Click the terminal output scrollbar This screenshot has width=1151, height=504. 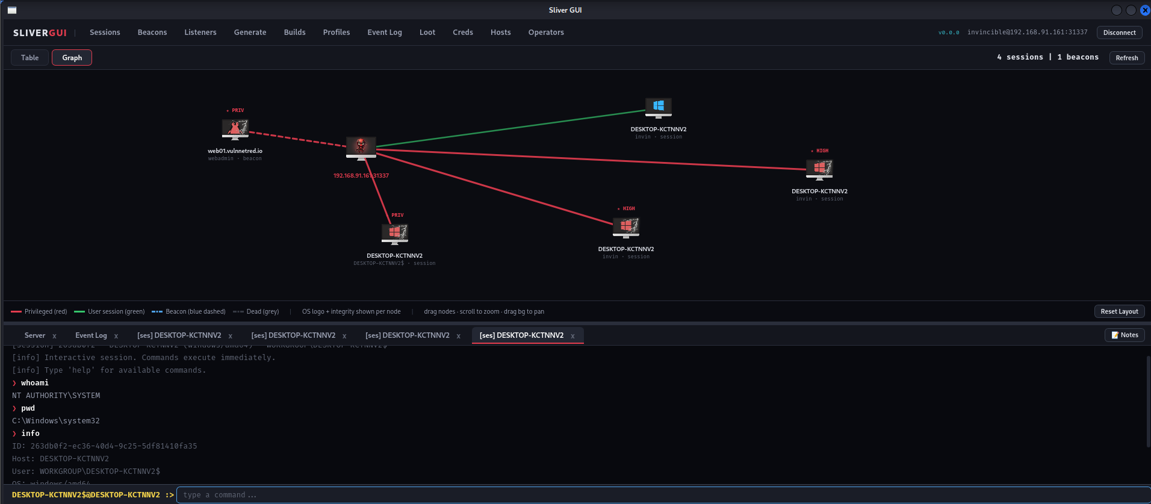pyautogui.click(x=1149, y=401)
